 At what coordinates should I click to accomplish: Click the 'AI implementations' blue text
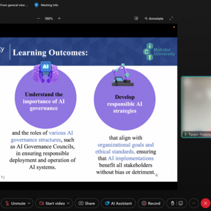point(131,158)
